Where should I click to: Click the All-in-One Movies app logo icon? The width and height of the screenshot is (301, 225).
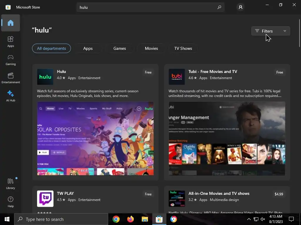[x=177, y=199]
